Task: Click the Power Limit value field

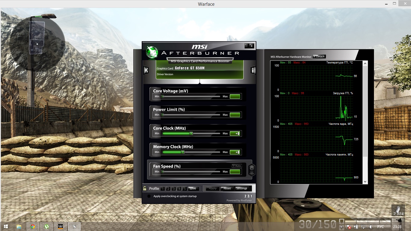Action: 235,115
